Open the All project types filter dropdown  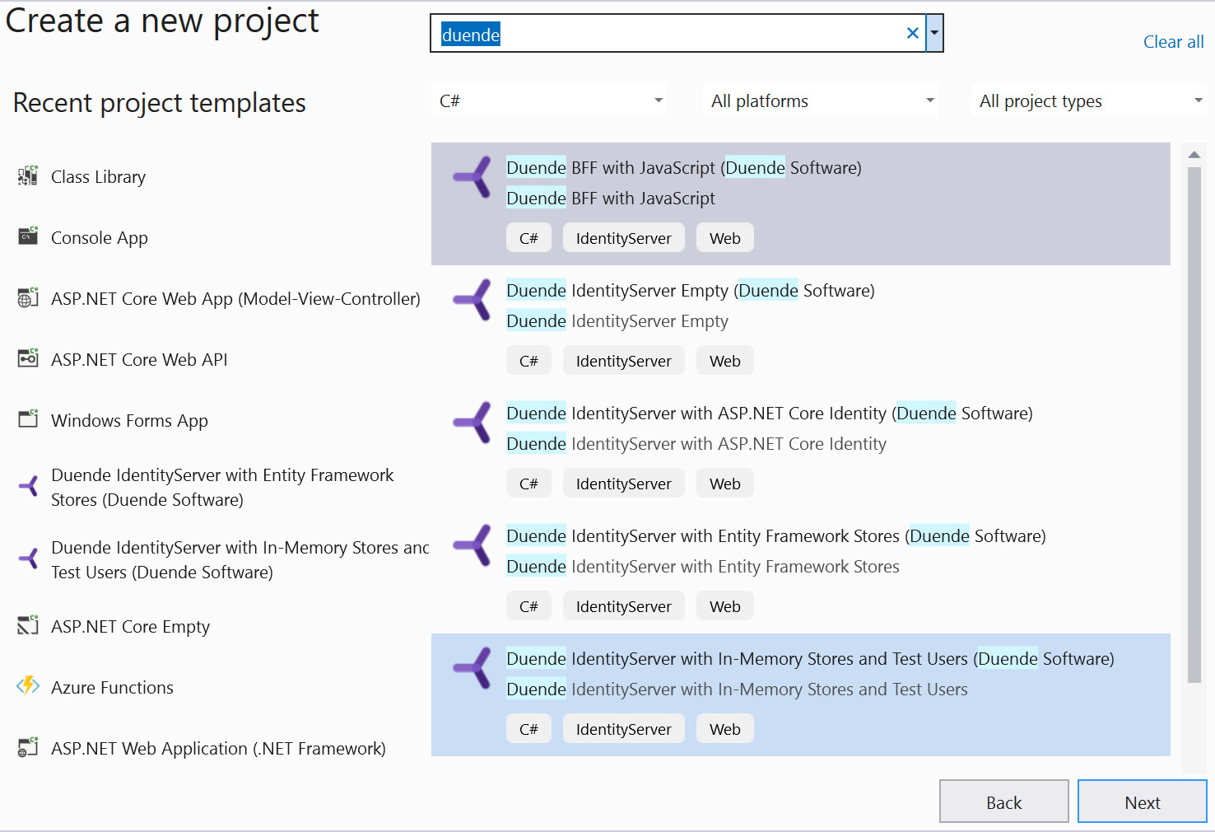(x=1088, y=100)
